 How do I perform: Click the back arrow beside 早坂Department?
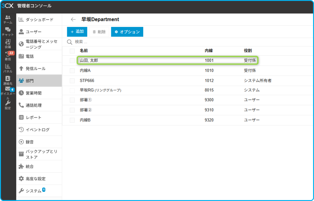[x=73, y=19]
